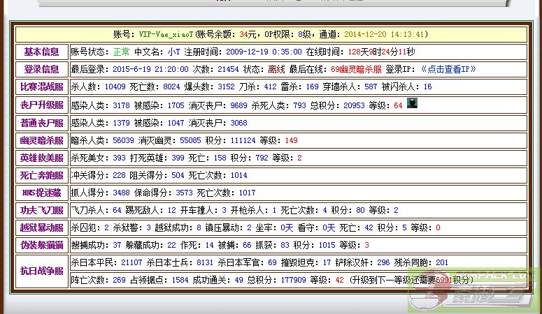Open the 越狱暴动服 server section
542x314 pixels.
[x=42, y=227]
